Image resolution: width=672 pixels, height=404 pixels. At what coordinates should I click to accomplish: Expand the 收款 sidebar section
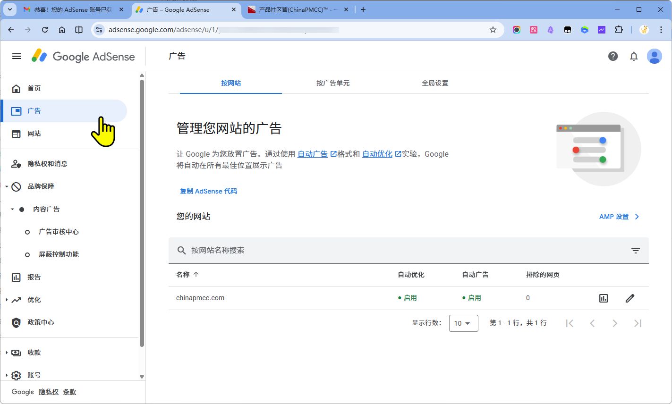(x=7, y=353)
